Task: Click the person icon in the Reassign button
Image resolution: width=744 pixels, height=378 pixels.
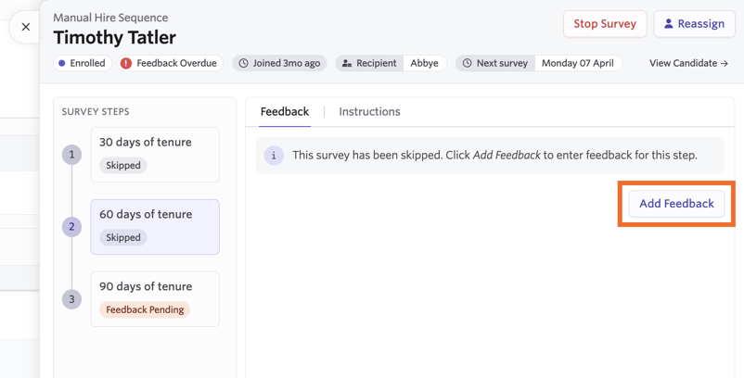Action: (x=669, y=24)
